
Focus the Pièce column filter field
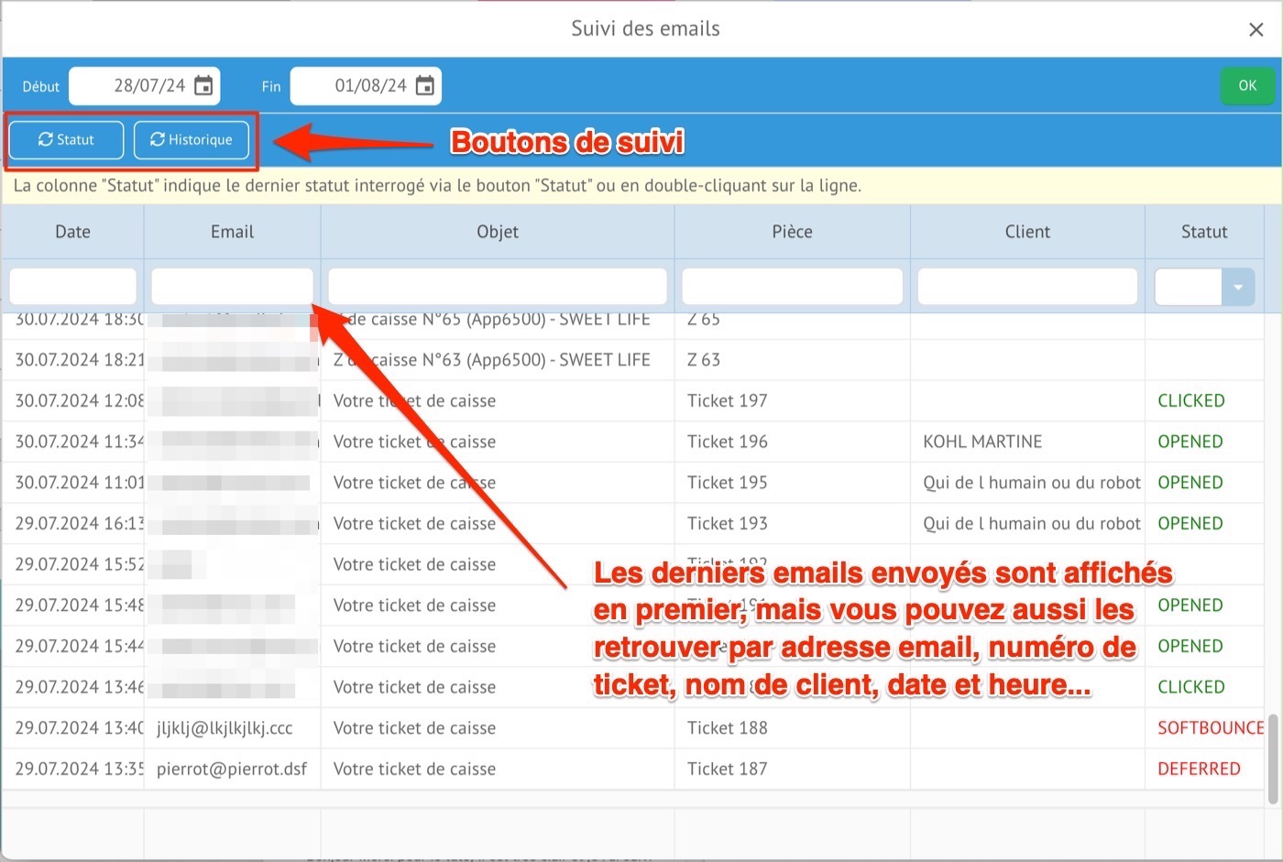coord(792,287)
